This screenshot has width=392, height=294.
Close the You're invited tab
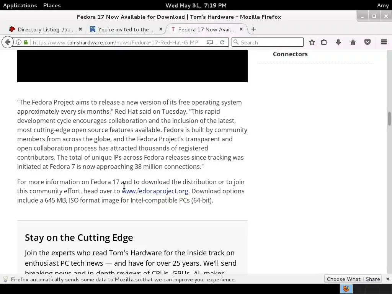click(161, 29)
